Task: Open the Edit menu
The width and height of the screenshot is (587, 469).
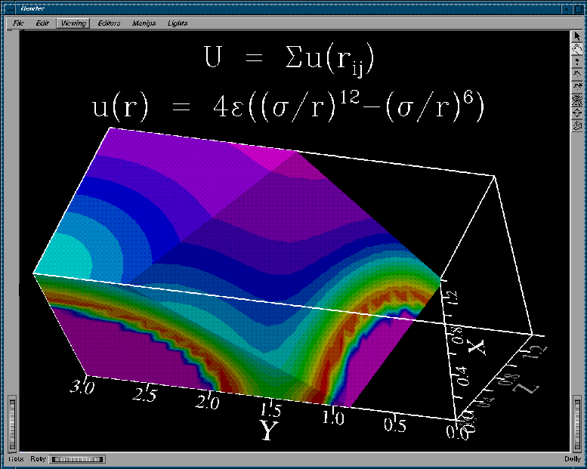Action: click(x=42, y=23)
